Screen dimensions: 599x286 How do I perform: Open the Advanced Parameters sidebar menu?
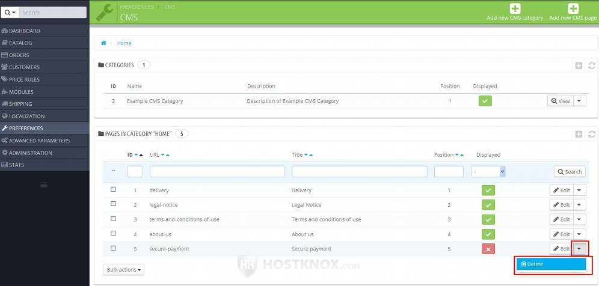point(45,141)
